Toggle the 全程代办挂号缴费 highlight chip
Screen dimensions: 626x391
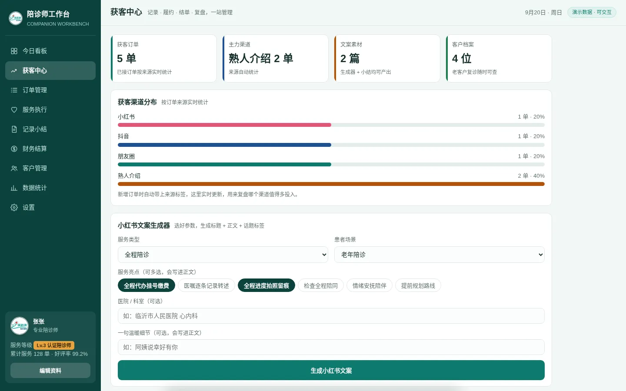tap(147, 285)
